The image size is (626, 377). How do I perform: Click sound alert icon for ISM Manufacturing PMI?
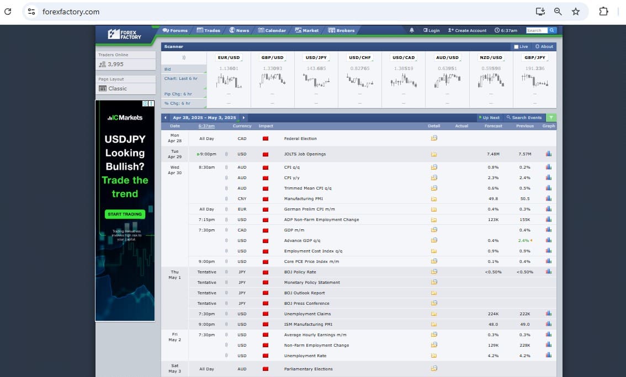click(226, 324)
